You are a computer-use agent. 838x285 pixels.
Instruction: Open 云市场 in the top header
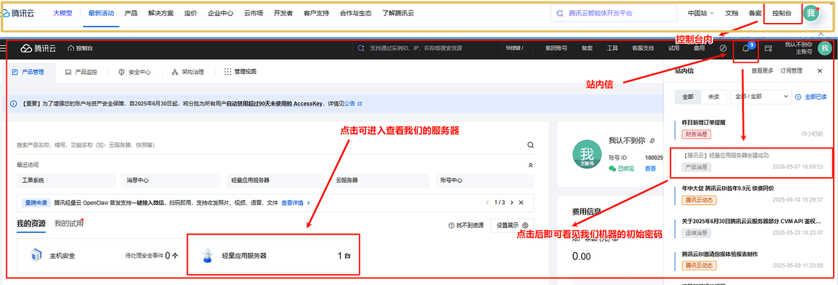[x=253, y=13]
